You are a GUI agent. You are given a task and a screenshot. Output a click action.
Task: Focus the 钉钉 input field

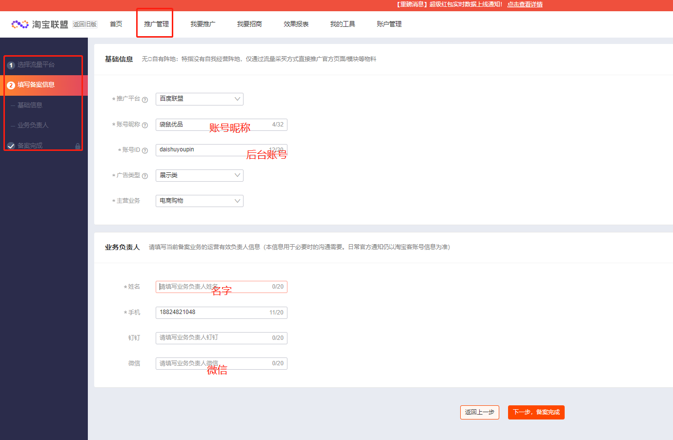click(222, 338)
